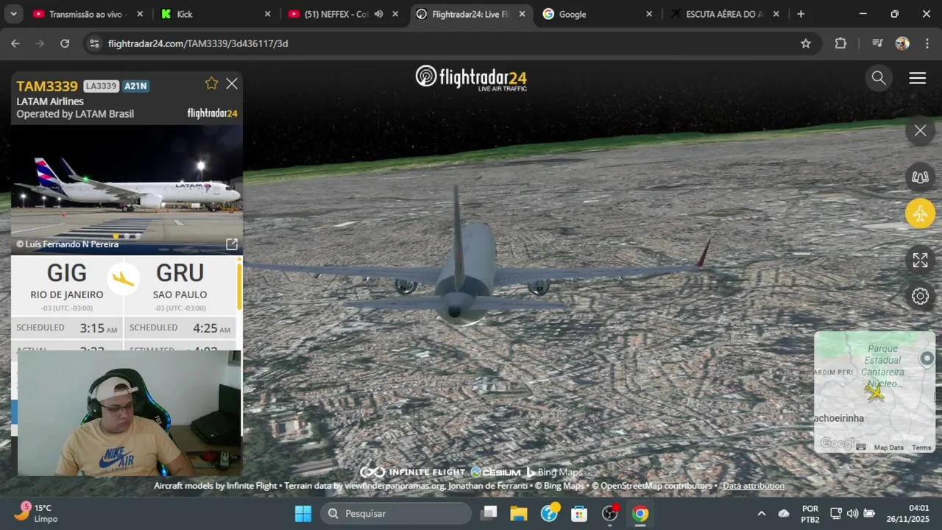This screenshot has height=530, width=942.
Task: Click the LATAM aircraft photo
Action: 127,189
